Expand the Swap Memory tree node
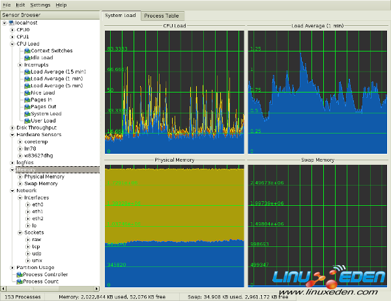The width and height of the screenshot is (391, 301). (20, 184)
